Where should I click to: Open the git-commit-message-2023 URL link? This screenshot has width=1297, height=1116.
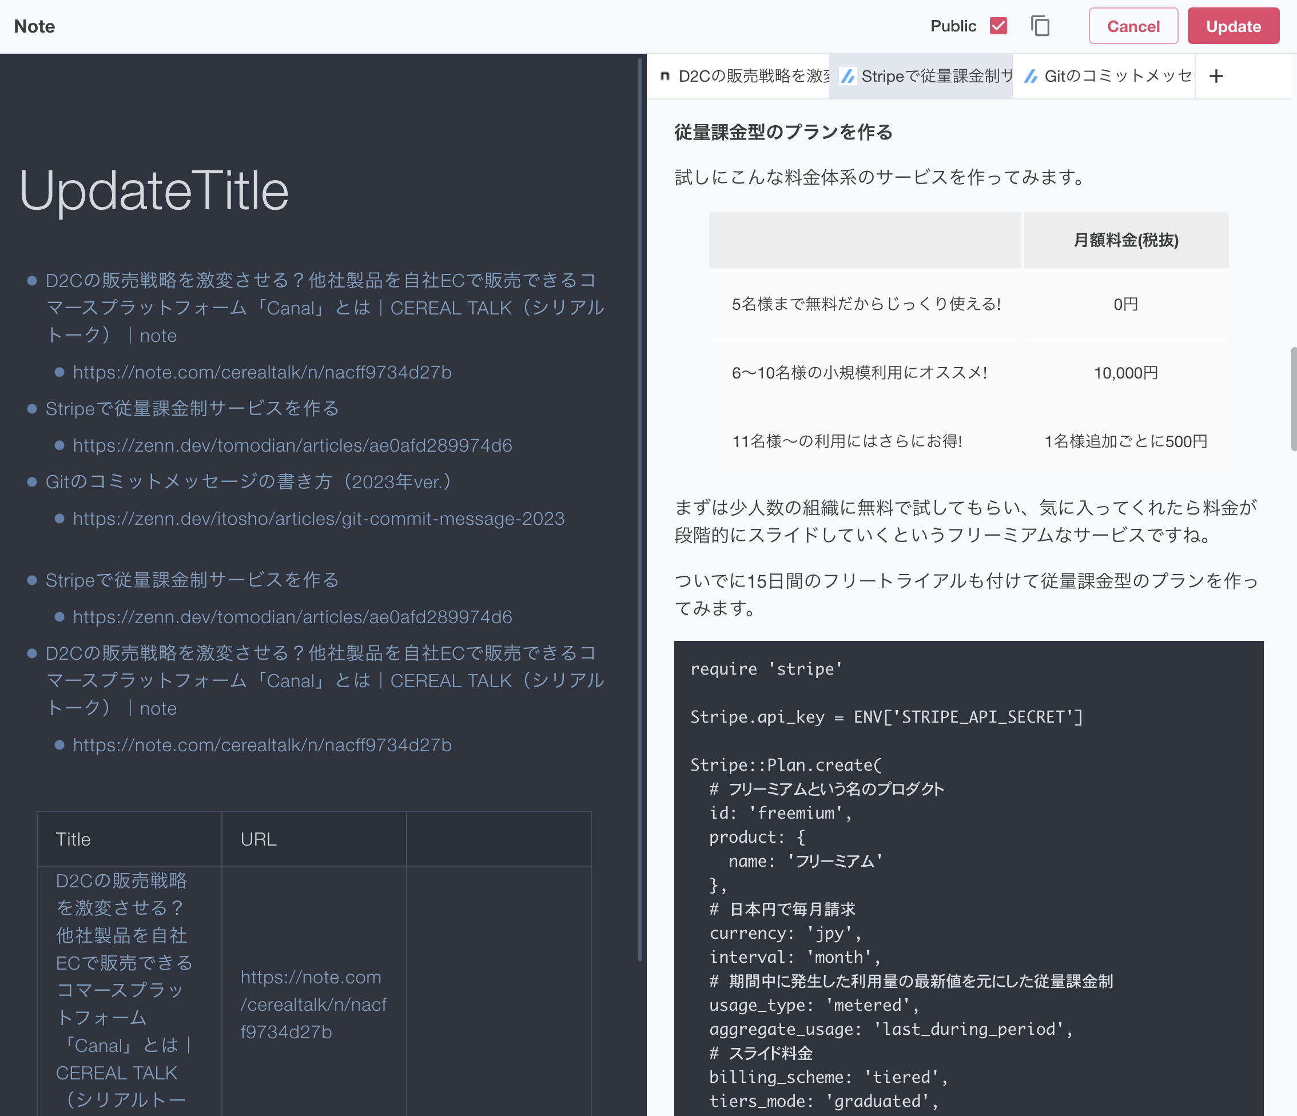tap(318, 519)
